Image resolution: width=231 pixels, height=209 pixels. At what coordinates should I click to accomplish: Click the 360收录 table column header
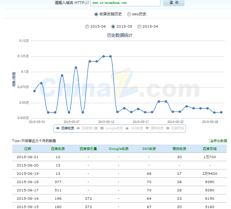click(149, 149)
